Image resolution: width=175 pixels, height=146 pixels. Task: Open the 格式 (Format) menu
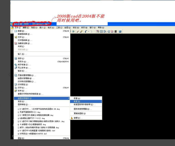point(51,28)
